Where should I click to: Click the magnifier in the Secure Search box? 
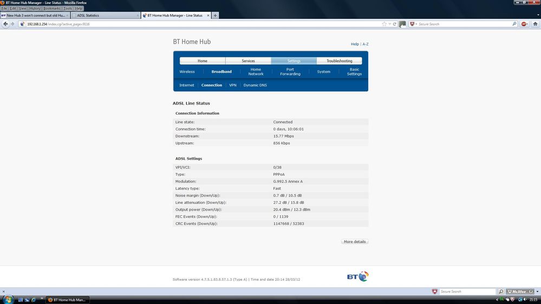(514, 24)
